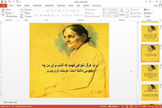Viewport: 162px width, 108px height.
Task: Open the FILE tab
Action: coord(4,6)
